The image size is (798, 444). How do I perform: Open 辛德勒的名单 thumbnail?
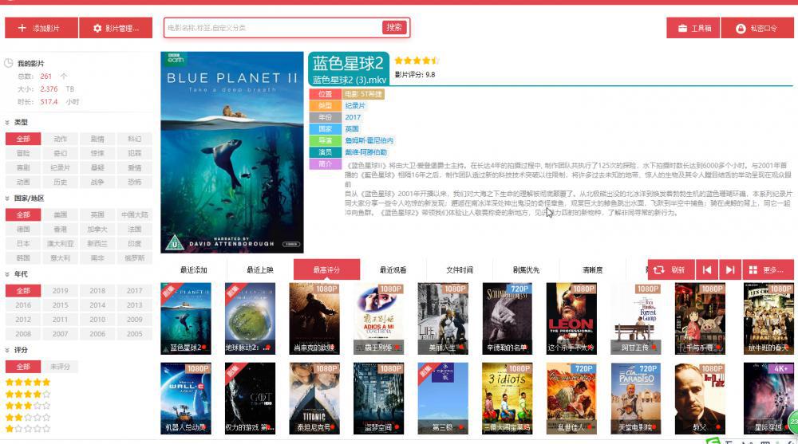pos(508,318)
